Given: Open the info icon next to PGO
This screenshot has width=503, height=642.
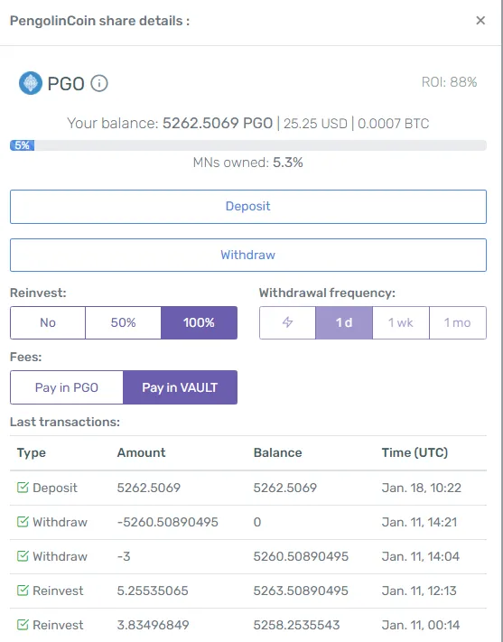Looking at the screenshot, I should (99, 84).
